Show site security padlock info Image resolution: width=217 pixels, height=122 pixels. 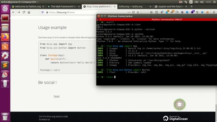point(47,12)
